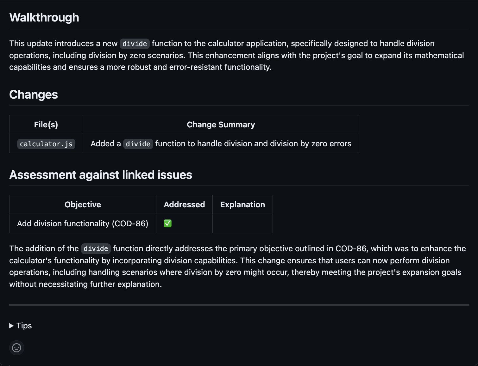Click the Addressed column header

pyautogui.click(x=184, y=204)
